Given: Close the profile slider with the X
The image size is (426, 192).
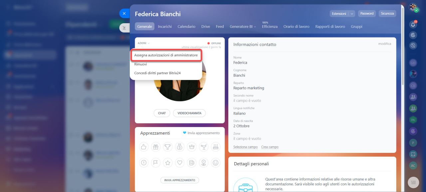Looking at the screenshot, I should click(x=124, y=14).
